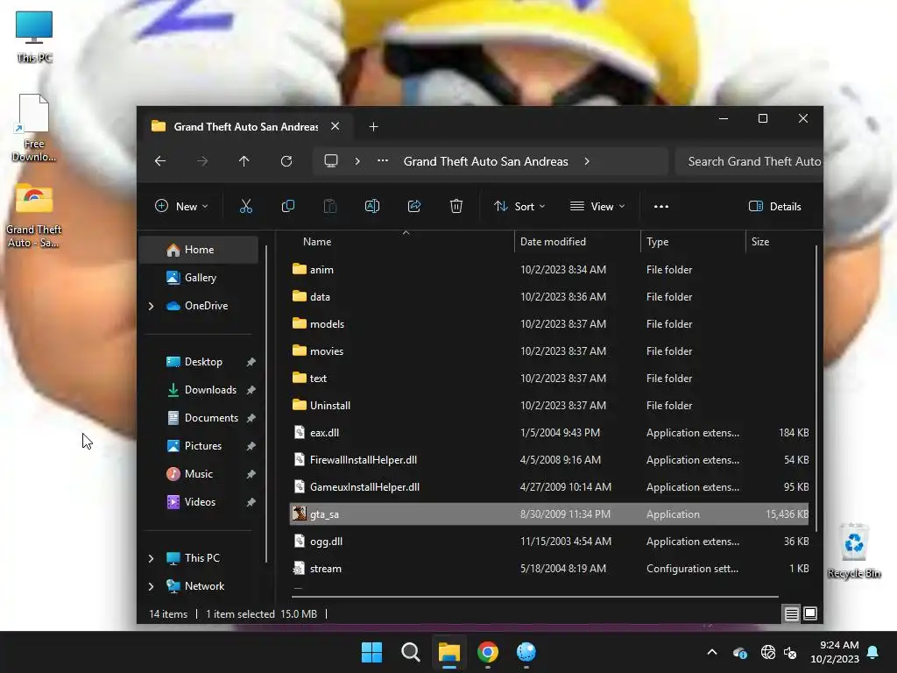Click the address bar ellipsis for hidden path

tap(383, 161)
